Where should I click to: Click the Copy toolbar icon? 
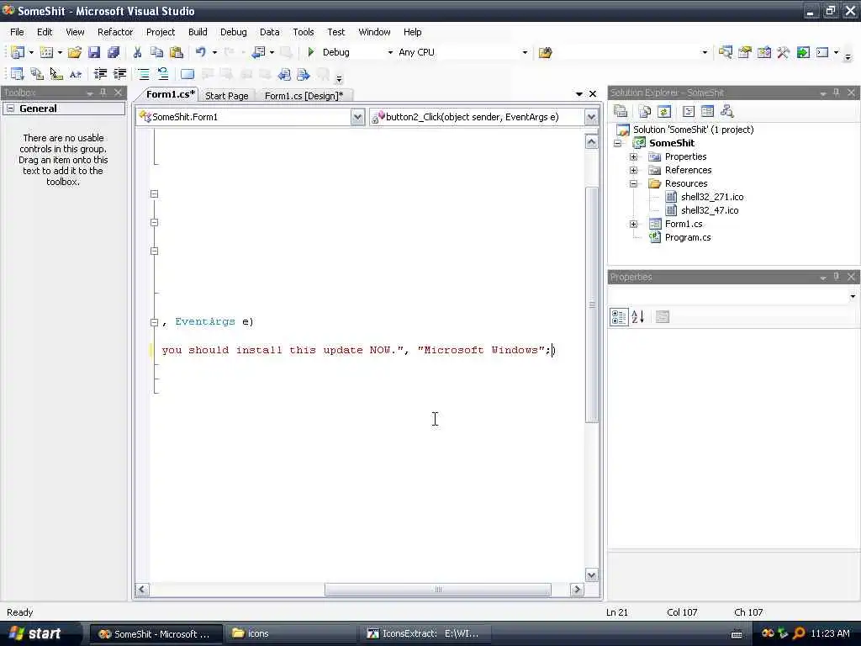[x=156, y=52]
